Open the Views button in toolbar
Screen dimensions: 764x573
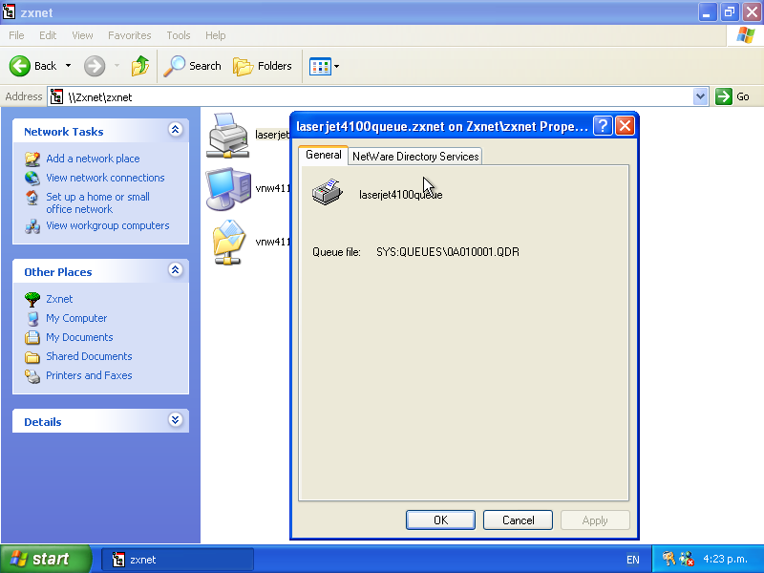(320, 66)
